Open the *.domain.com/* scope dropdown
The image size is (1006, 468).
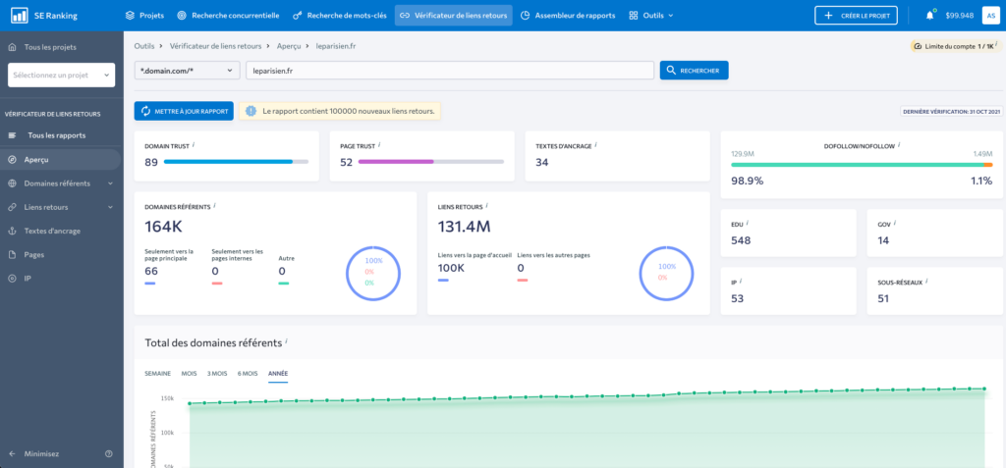(x=187, y=71)
